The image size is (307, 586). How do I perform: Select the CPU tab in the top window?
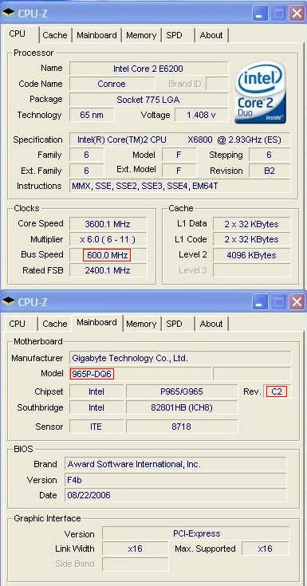[18, 33]
